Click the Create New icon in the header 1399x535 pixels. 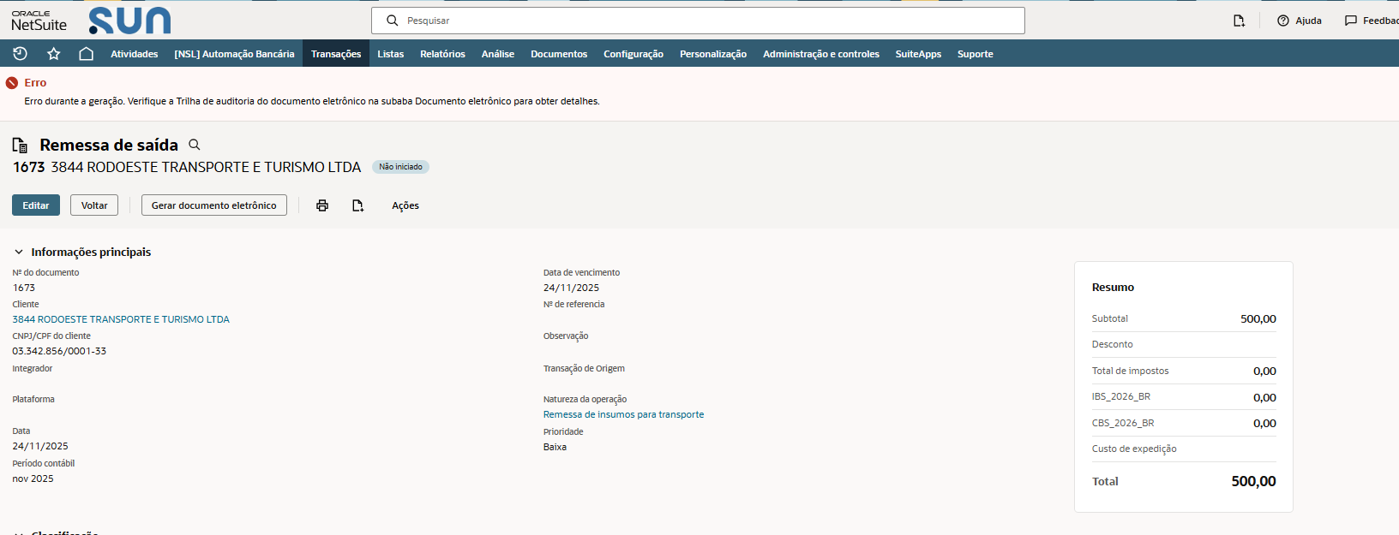1239,21
